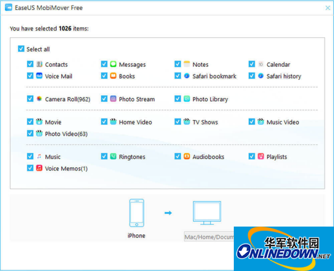Toggle the Notes checkbox
The height and width of the screenshot is (271, 334).
click(178, 64)
